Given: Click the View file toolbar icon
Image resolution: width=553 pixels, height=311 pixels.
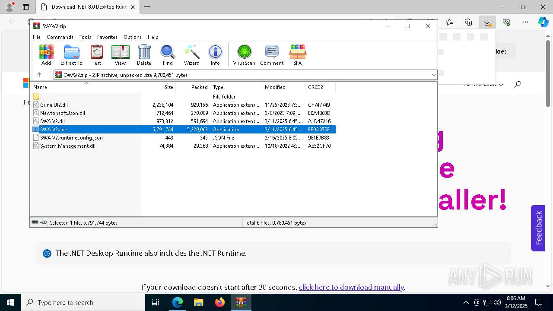Looking at the screenshot, I should point(120,55).
